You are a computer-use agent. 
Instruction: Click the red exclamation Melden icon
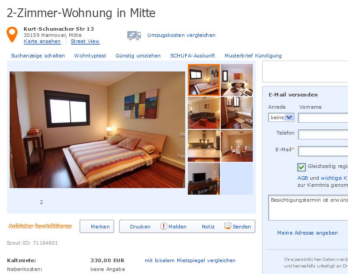click(x=164, y=226)
